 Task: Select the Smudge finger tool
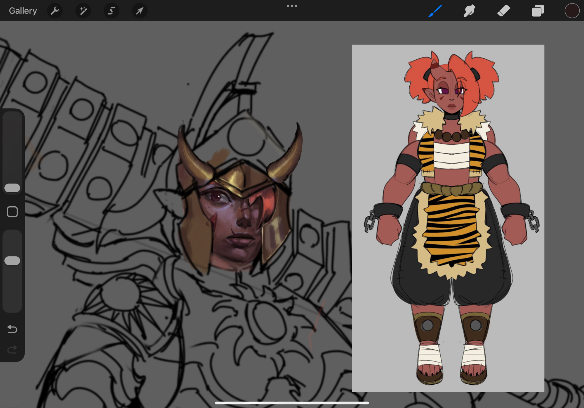[x=469, y=11]
